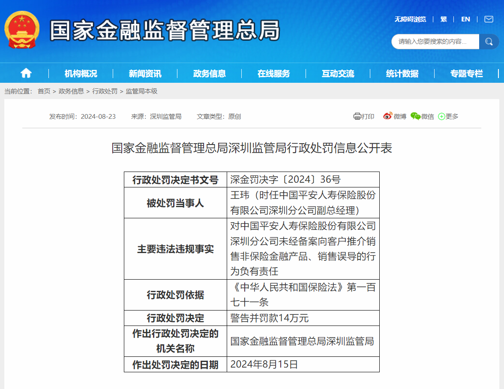The width and height of the screenshot is (504, 389).
Task: Click the cell 警告并罚款14万元
Action: point(303,318)
